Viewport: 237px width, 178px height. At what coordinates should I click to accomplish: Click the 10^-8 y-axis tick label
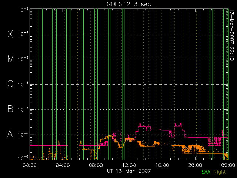tap(23, 135)
